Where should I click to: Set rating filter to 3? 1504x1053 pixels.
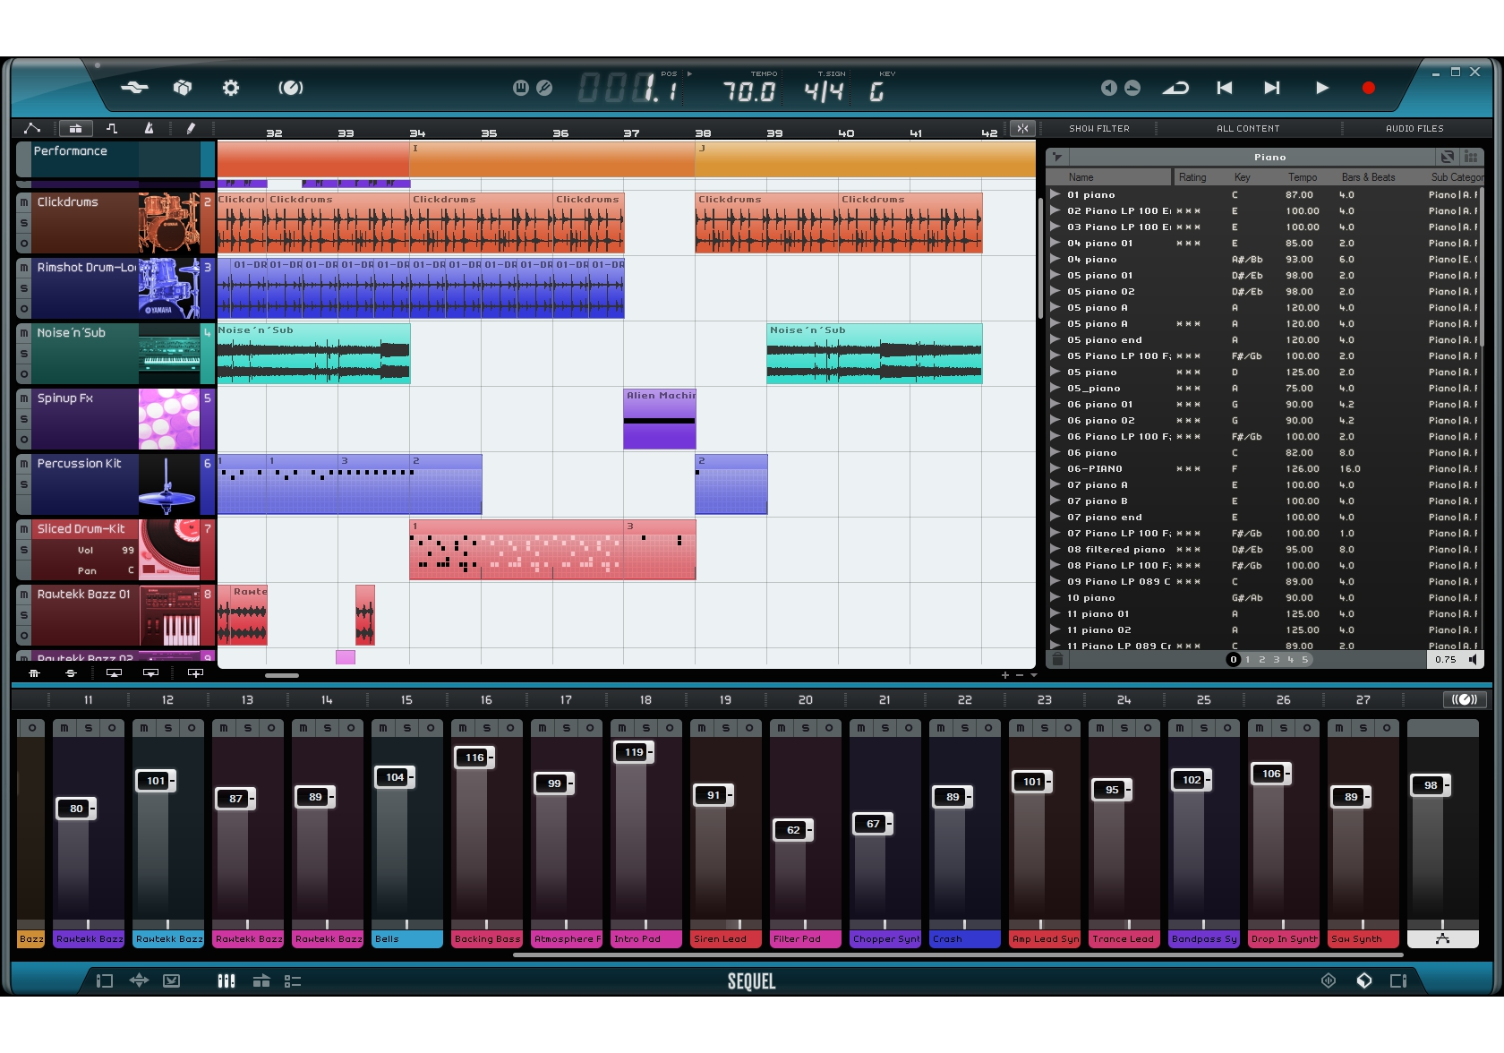coord(1277,660)
